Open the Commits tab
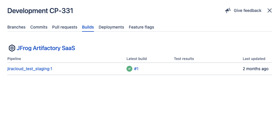Image resolution: width=279 pixels, height=113 pixels. click(x=39, y=27)
